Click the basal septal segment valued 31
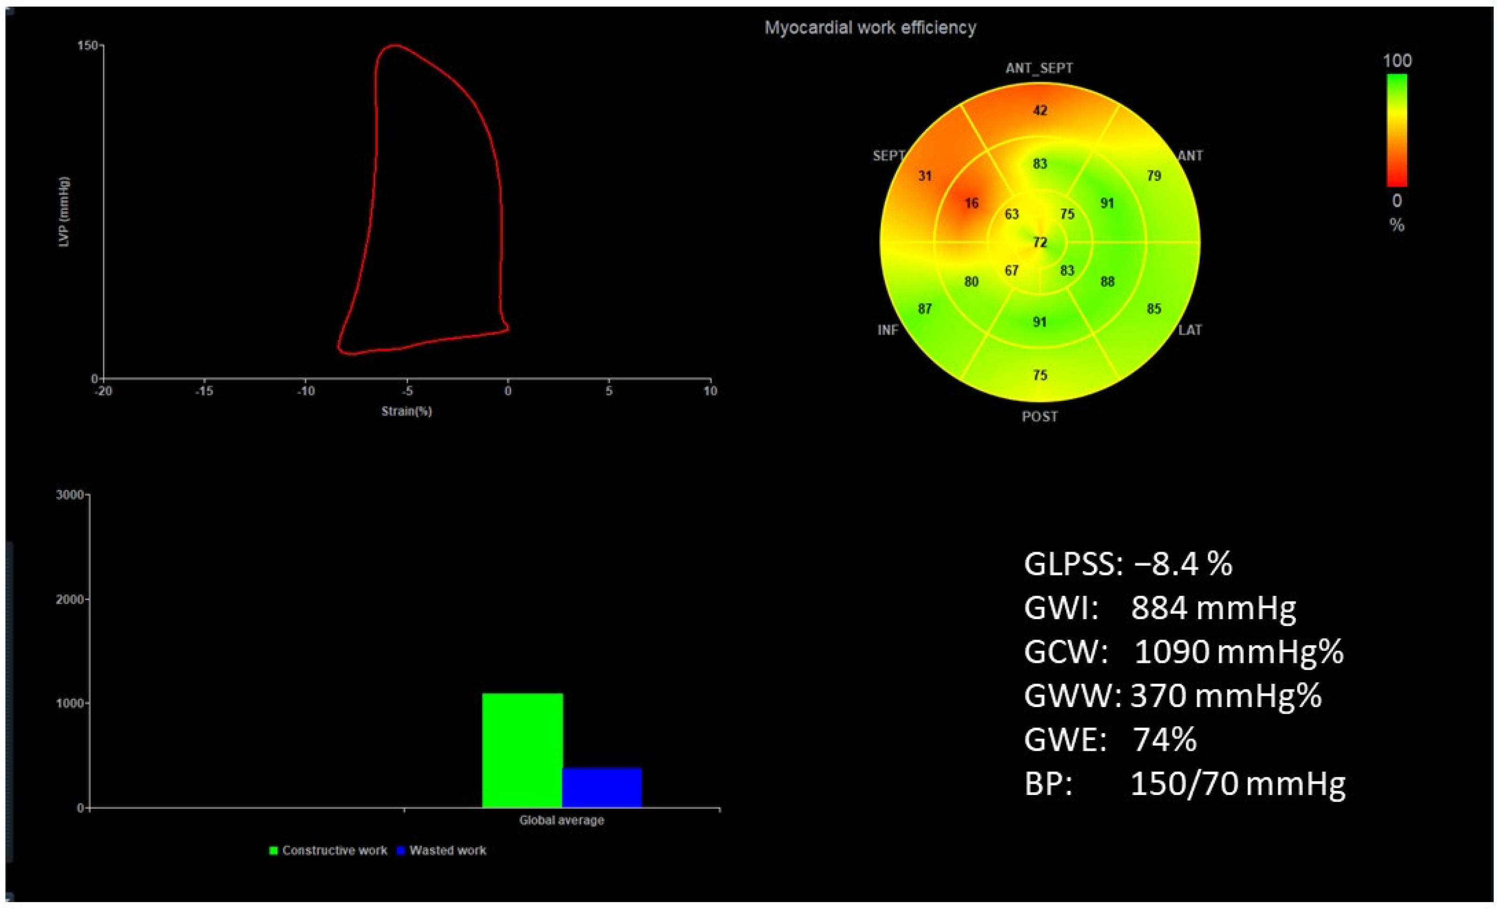The height and width of the screenshot is (909, 1502). (x=925, y=176)
